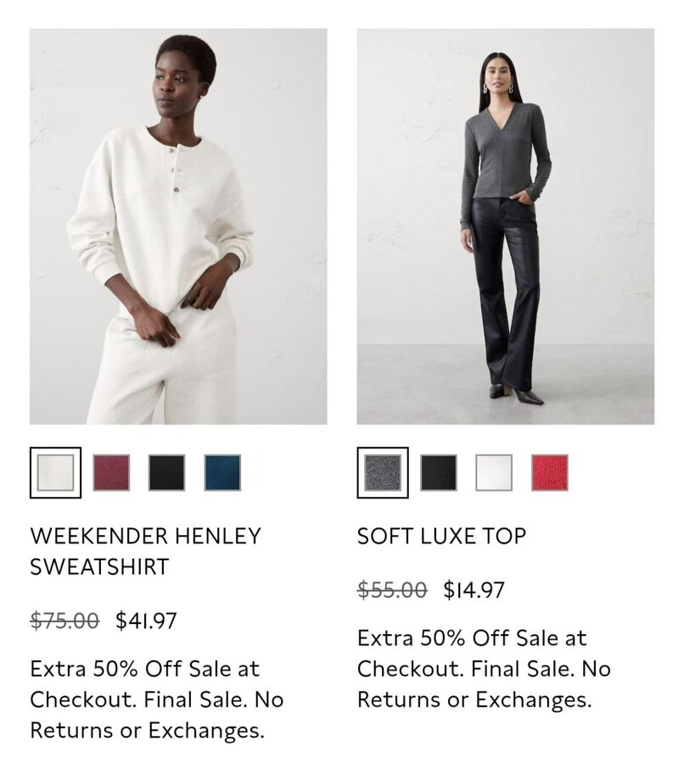Click the crossed-out $55.00 original price

click(x=392, y=590)
